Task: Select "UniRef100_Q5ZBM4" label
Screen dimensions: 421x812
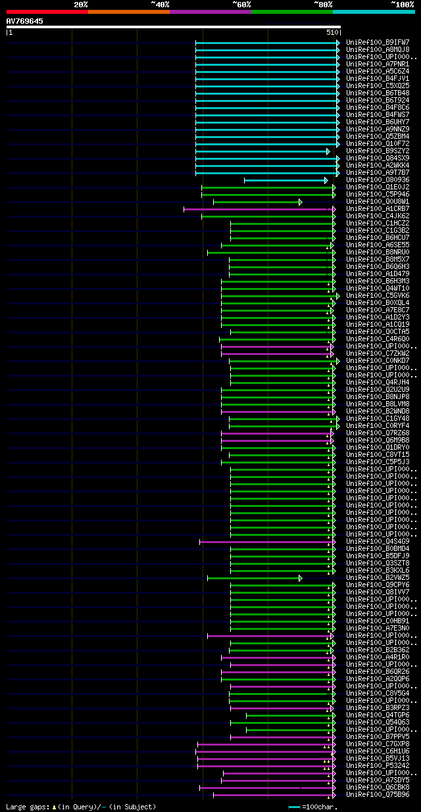Action: (x=378, y=137)
